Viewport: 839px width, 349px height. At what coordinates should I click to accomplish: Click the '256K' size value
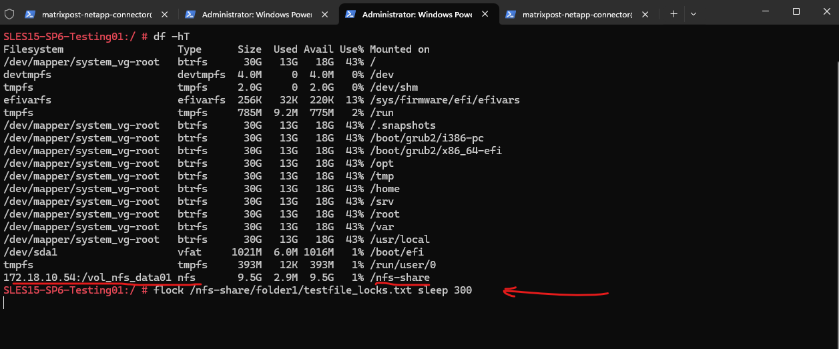coord(250,100)
